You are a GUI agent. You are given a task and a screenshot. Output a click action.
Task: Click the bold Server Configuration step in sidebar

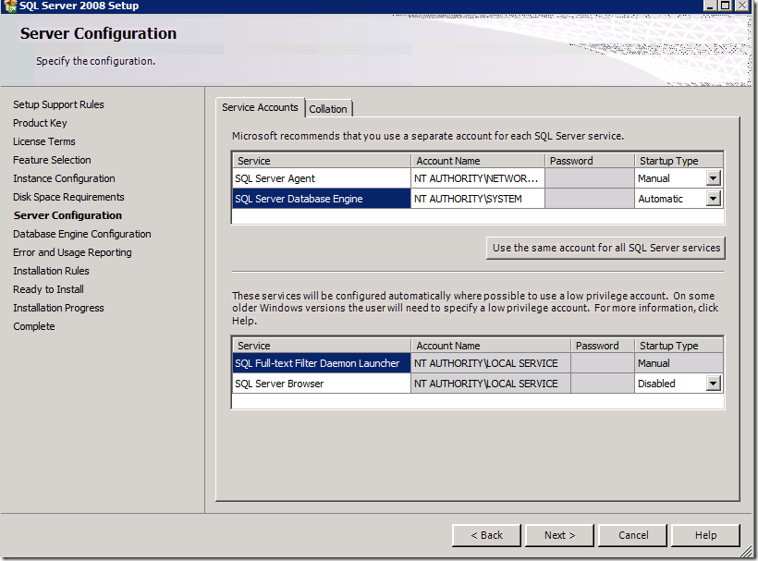click(x=67, y=215)
